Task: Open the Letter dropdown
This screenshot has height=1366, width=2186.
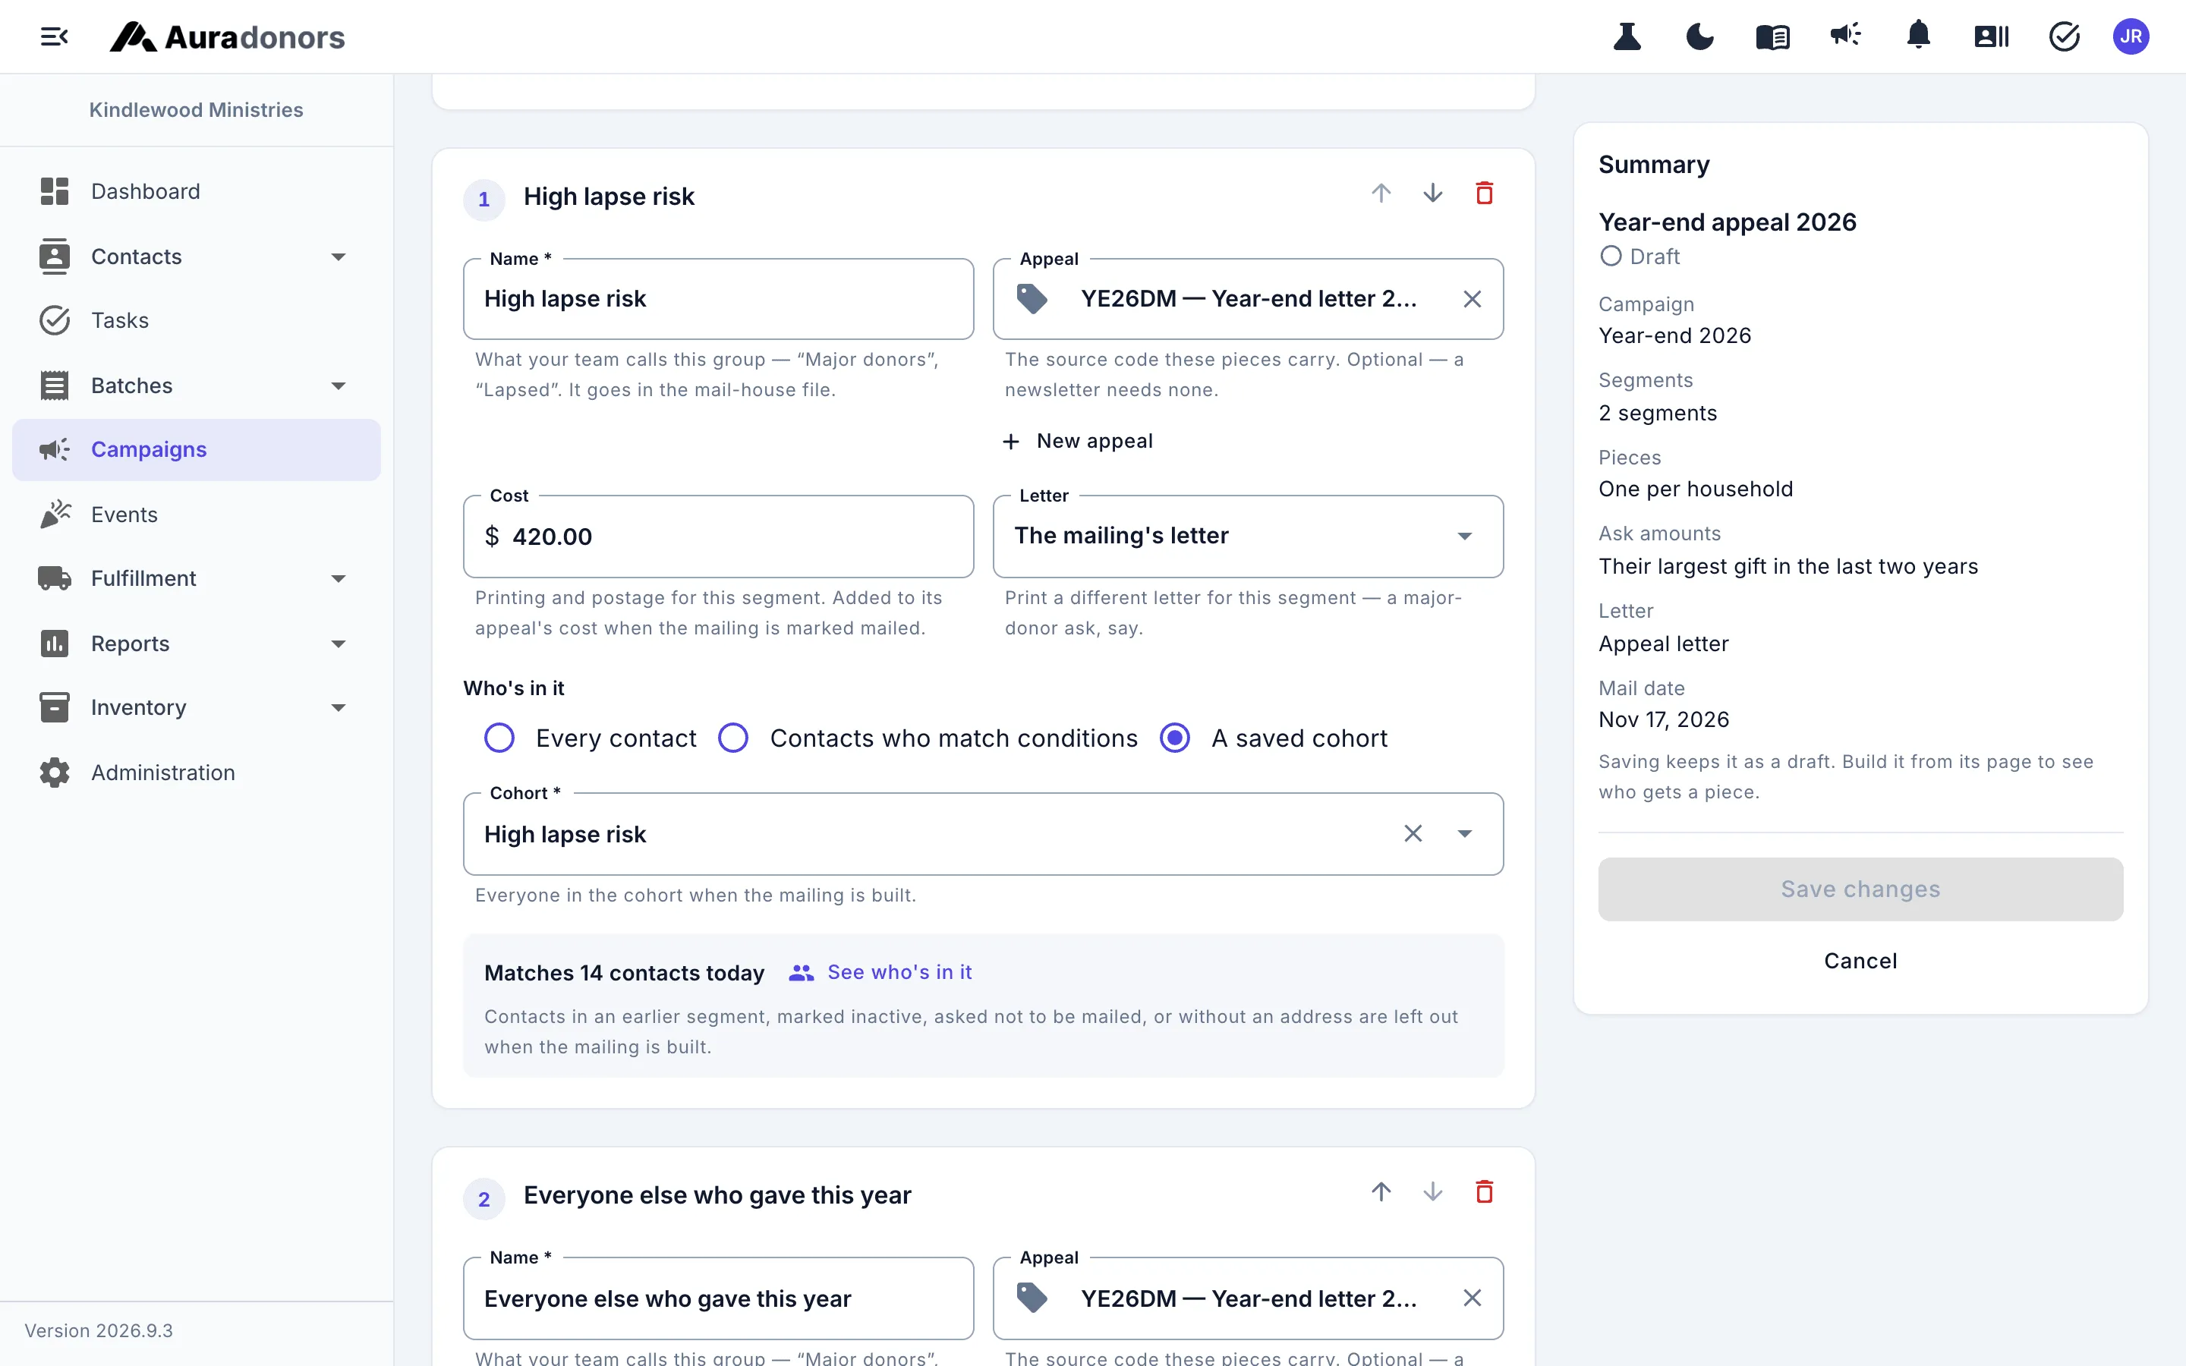Action: 1248,536
